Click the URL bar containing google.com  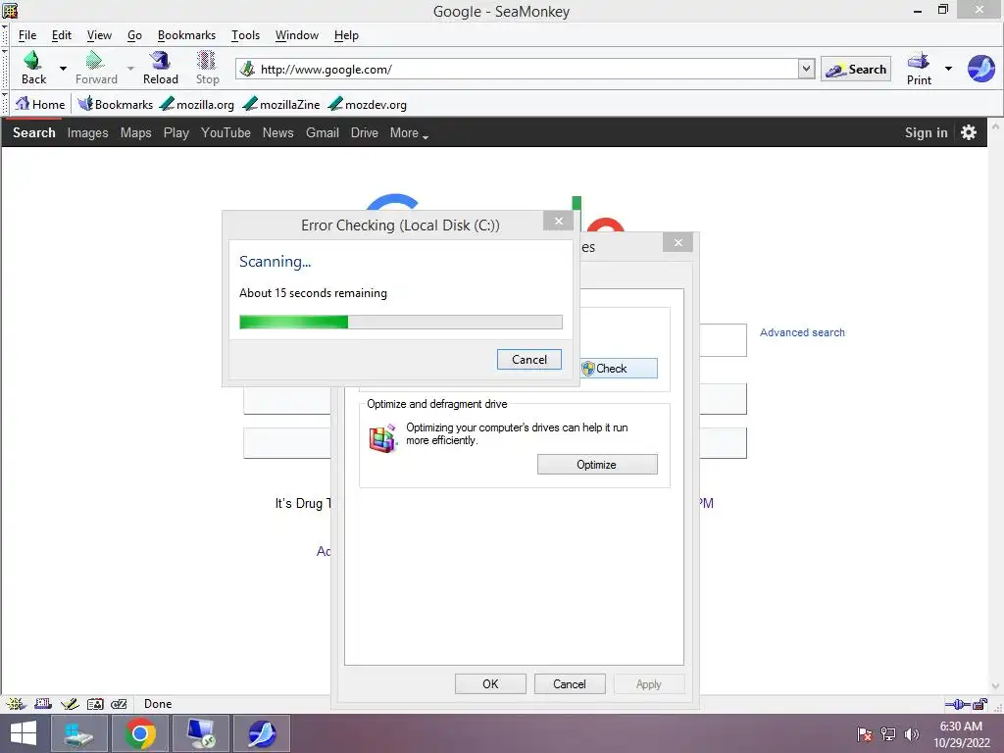click(x=518, y=70)
